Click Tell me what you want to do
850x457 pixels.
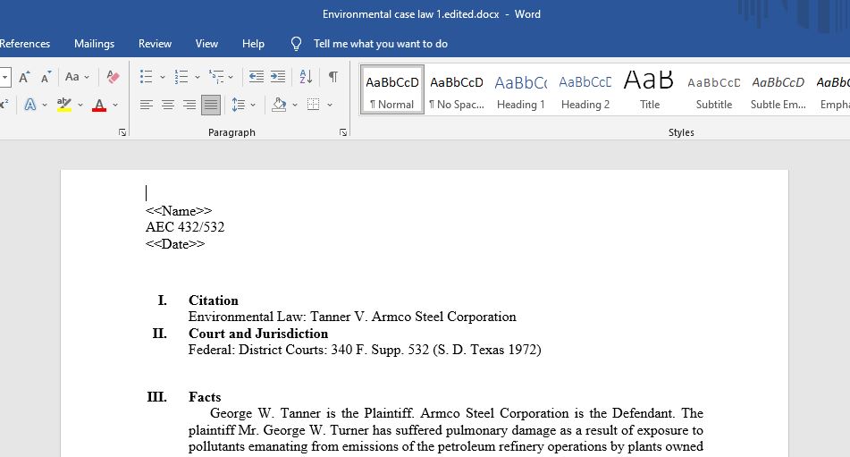click(x=381, y=44)
